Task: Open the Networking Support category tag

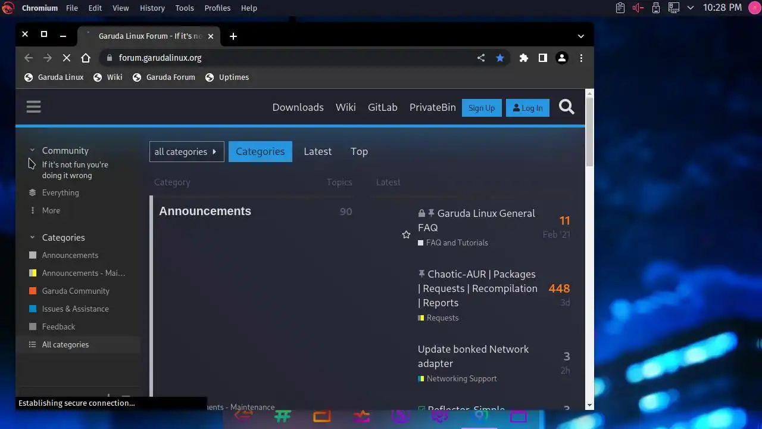Action: 457,379
